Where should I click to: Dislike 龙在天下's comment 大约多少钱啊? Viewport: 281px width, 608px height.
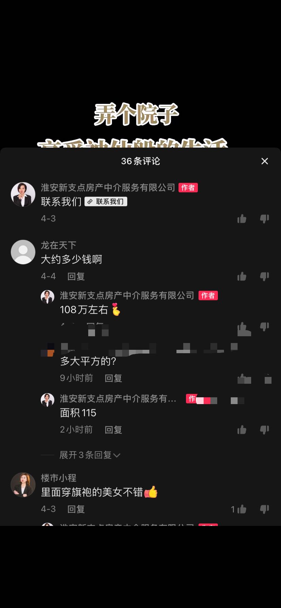264,277
